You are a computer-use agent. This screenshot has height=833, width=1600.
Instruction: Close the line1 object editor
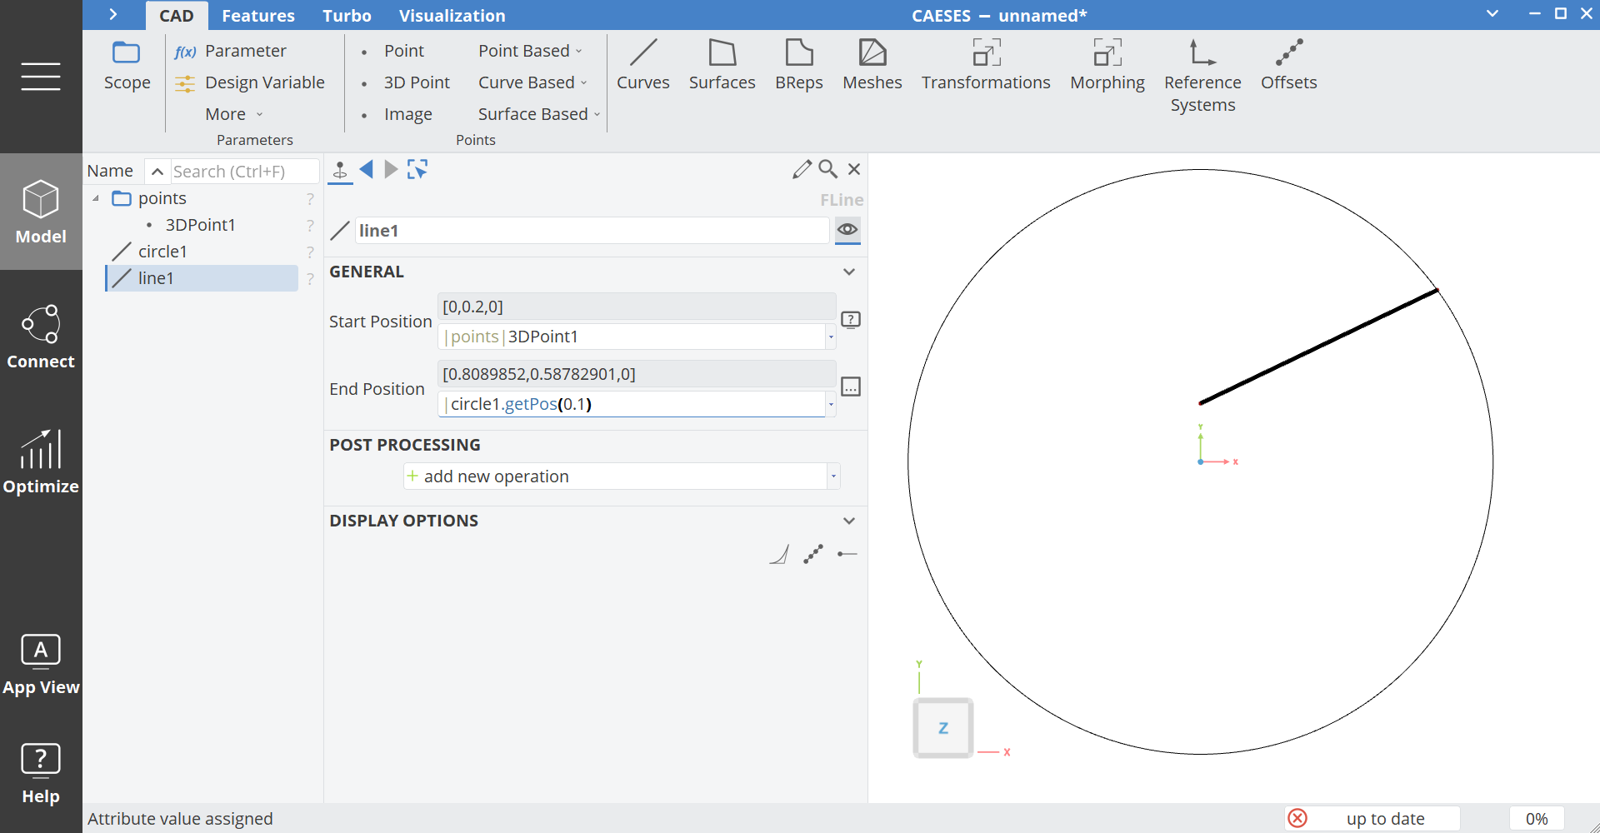(x=854, y=169)
